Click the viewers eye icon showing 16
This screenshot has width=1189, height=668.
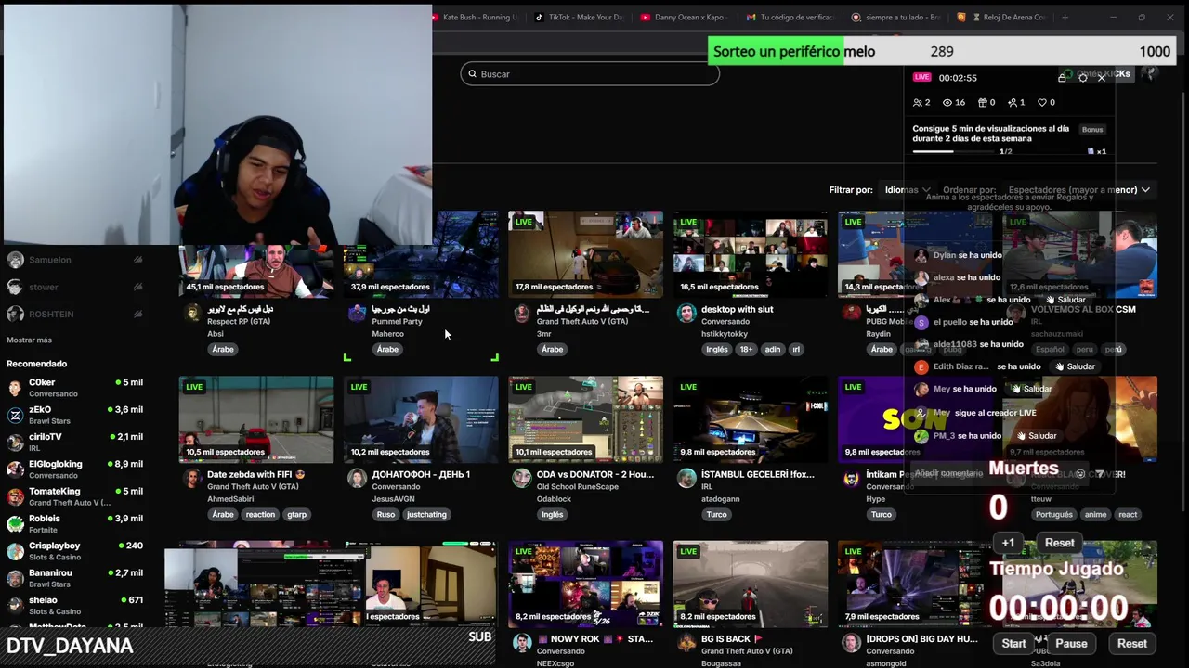(x=947, y=103)
